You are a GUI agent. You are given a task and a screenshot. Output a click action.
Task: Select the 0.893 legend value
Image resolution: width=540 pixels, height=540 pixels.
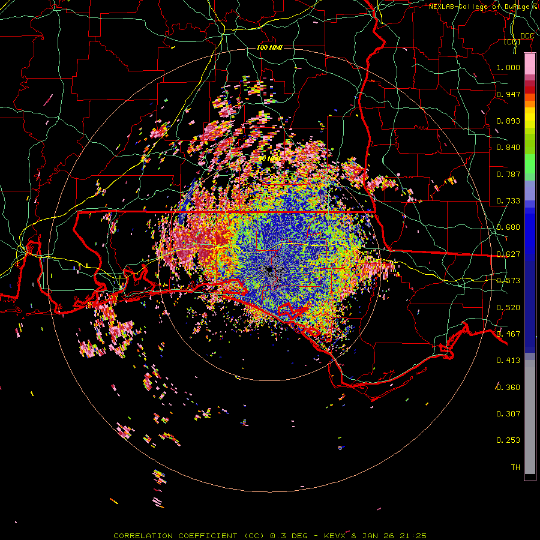coord(508,121)
